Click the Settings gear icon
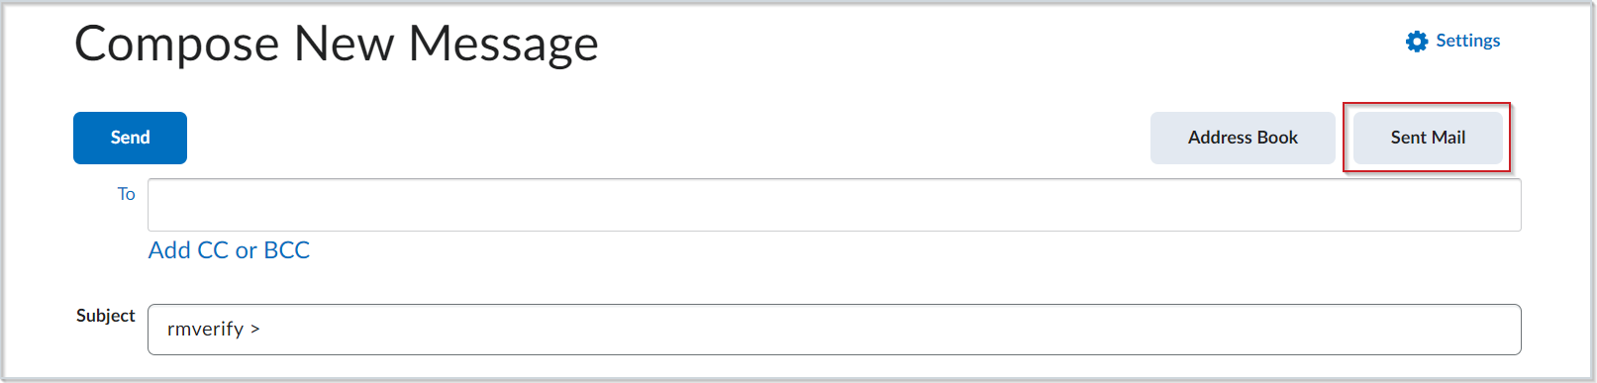This screenshot has height=383, width=1597. 1417,41
